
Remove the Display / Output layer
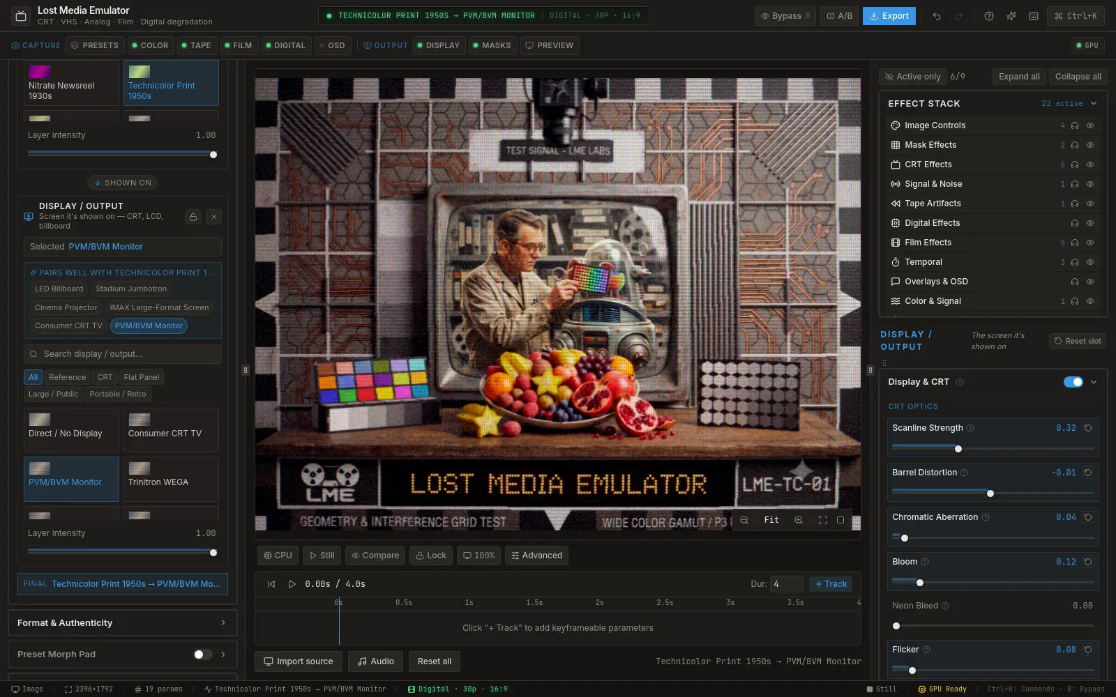[x=214, y=217]
